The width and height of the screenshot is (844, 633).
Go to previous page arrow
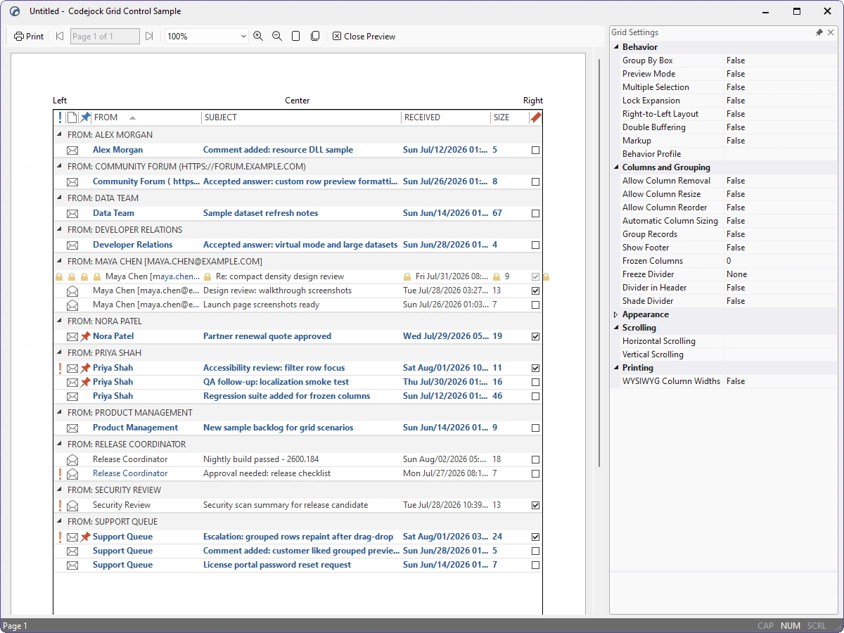point(59,37)
